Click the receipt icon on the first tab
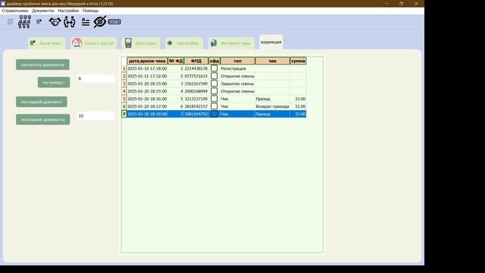The image size is (485, 273). pyautogui.click(x=33, y=42)
